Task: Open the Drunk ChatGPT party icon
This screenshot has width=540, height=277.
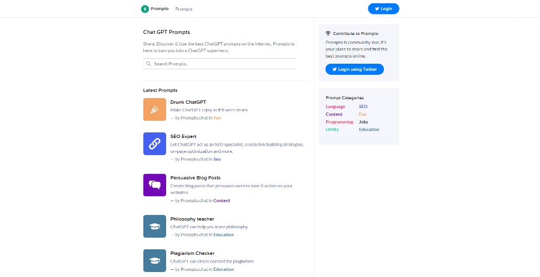Action: pyautogui.click(x=154, y=110)
